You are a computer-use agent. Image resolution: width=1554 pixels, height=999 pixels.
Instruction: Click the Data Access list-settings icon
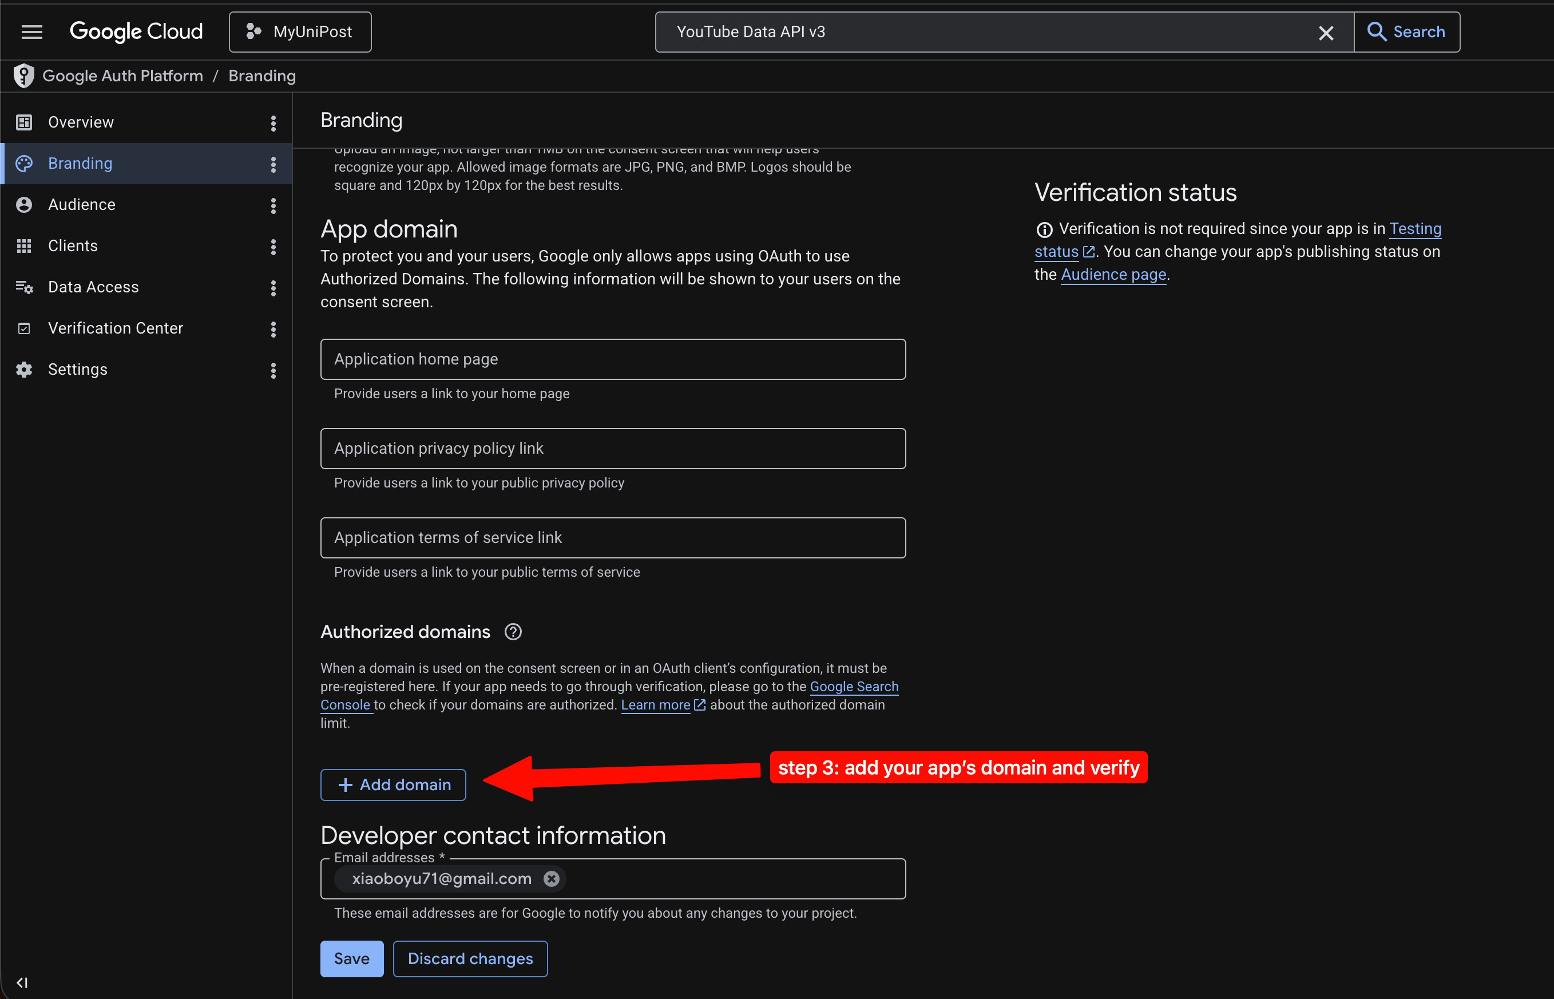point(24,287)
